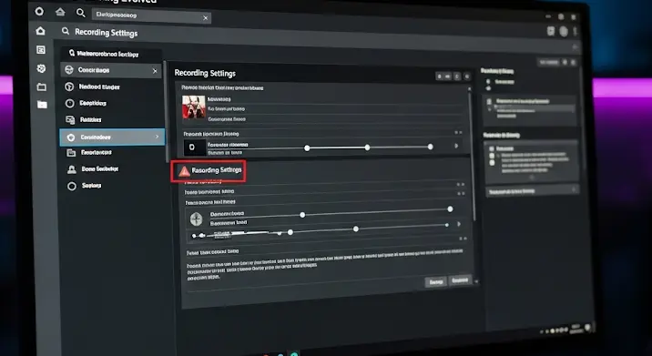Click the circle logo icon in the title bar
Screen dimensions: 652x356
tap(39, 11)
